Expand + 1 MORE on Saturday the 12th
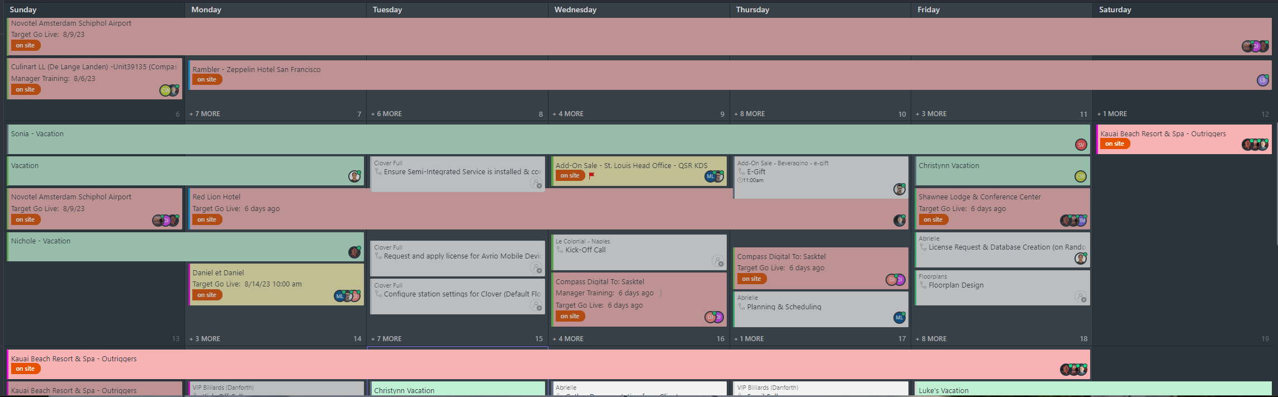 (1112, 114)
